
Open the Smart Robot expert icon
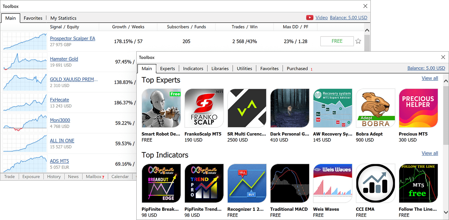click(x=161, y=108)
